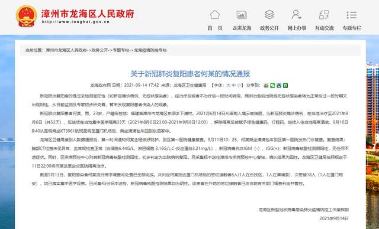
Task: Open the 专题专栏 menu label
Action: pos(352,28)
